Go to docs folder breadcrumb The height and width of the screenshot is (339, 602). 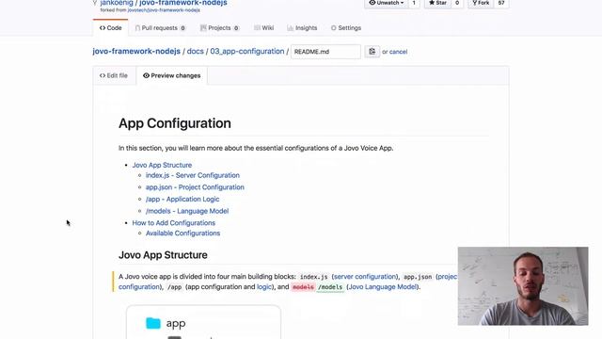[x=195, y=52]
